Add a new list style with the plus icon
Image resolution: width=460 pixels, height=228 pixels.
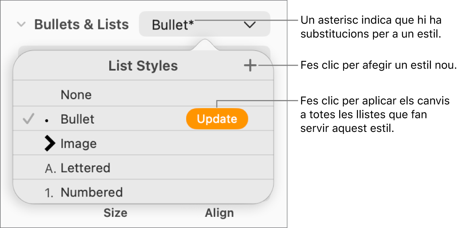250,66
